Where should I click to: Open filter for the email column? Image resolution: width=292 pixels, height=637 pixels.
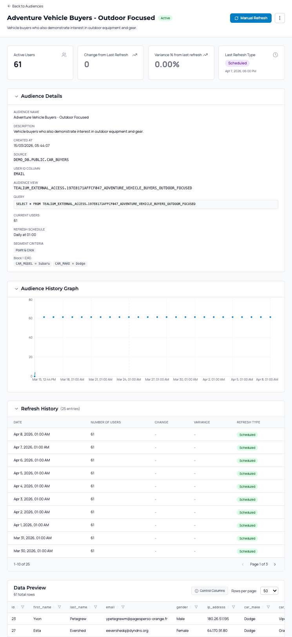pyautogui.click(x=123, y=607)
